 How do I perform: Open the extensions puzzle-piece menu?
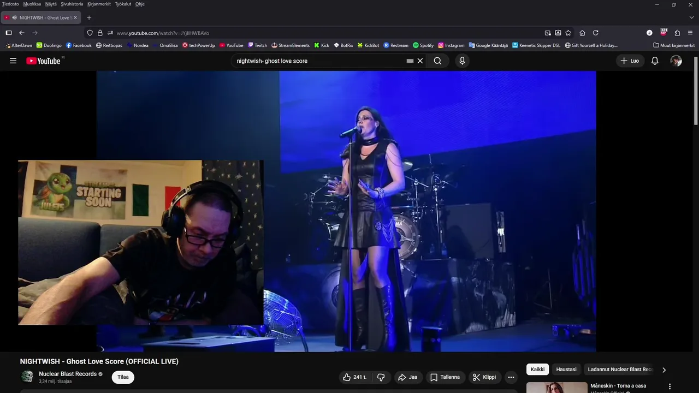point(677,33)
